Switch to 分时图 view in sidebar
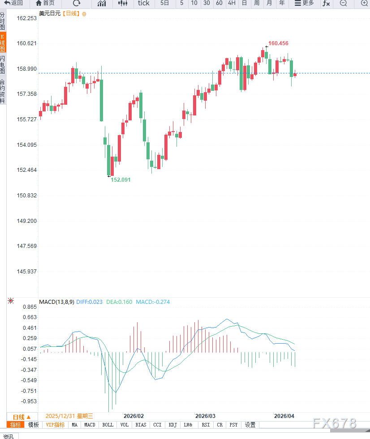 [x=3, y=21]
